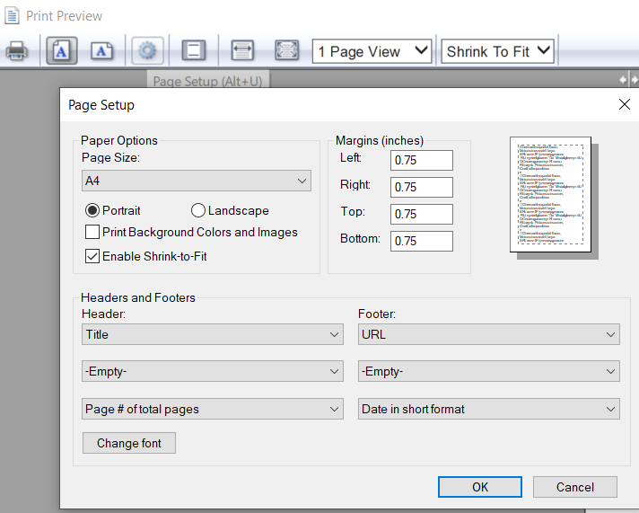Select the Landscape orientation toolbar icon

(x=102, y=51)
